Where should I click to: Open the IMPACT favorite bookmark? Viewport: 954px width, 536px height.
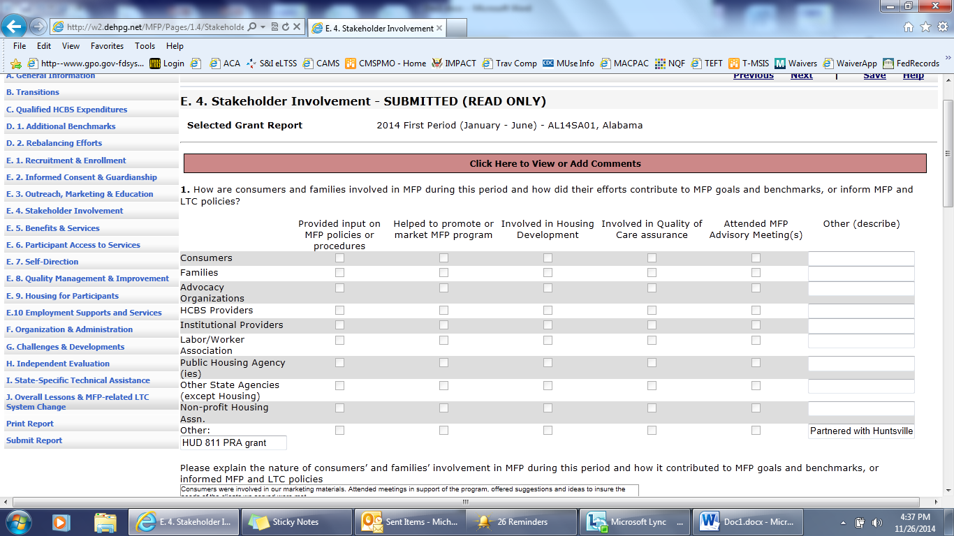pos(454,64)
